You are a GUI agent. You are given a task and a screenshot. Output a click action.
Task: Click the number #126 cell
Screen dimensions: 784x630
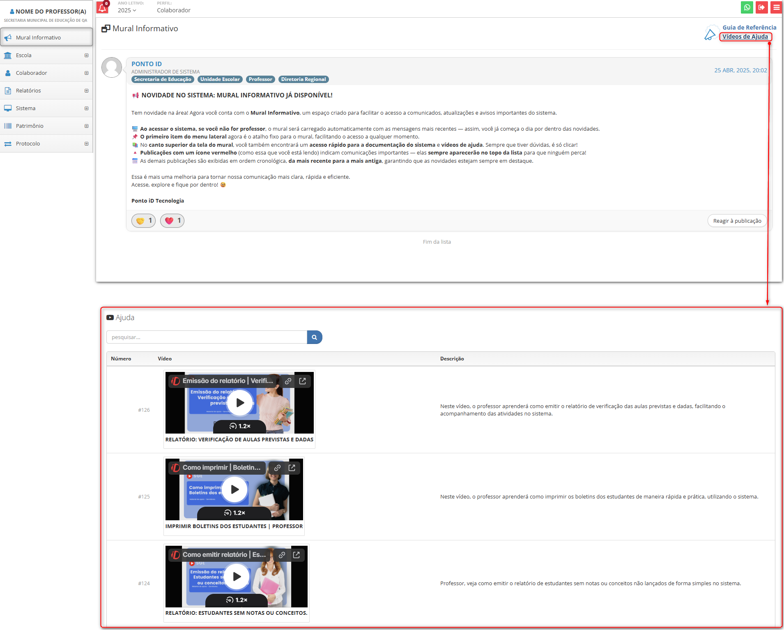point(144,410)
